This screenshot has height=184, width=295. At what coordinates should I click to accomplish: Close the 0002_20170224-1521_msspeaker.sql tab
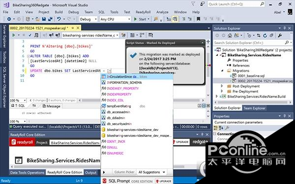tap(78, 28)
